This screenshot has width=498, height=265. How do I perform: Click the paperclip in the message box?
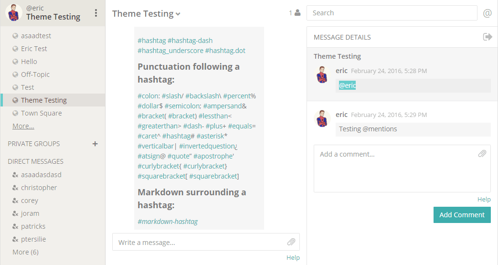pyautogui.click(x=291, y=242)
